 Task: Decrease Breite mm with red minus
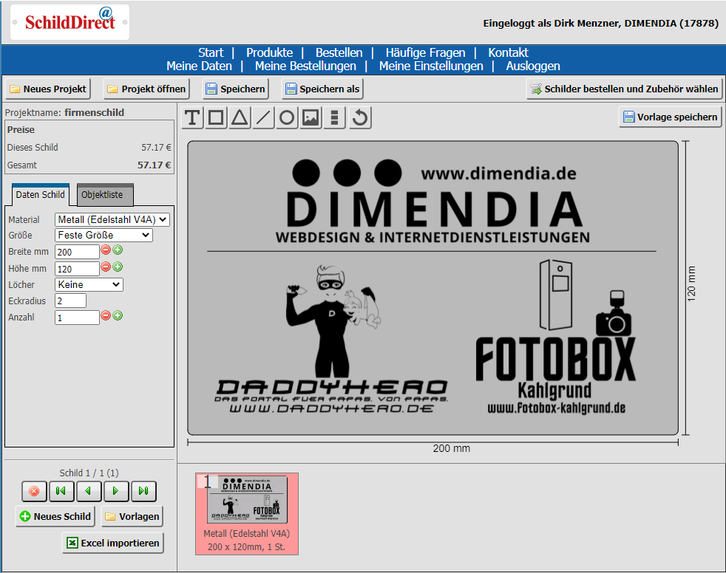[106, 250]
